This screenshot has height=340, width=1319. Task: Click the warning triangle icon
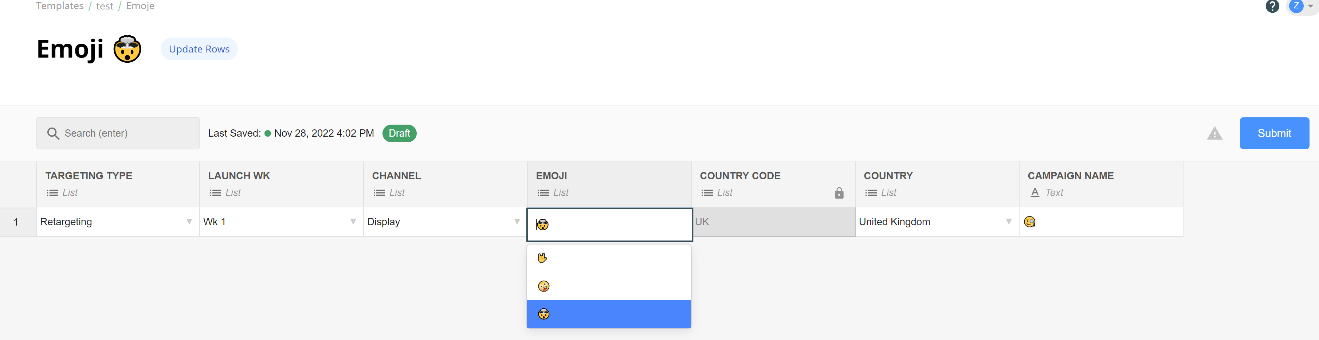1214,134
